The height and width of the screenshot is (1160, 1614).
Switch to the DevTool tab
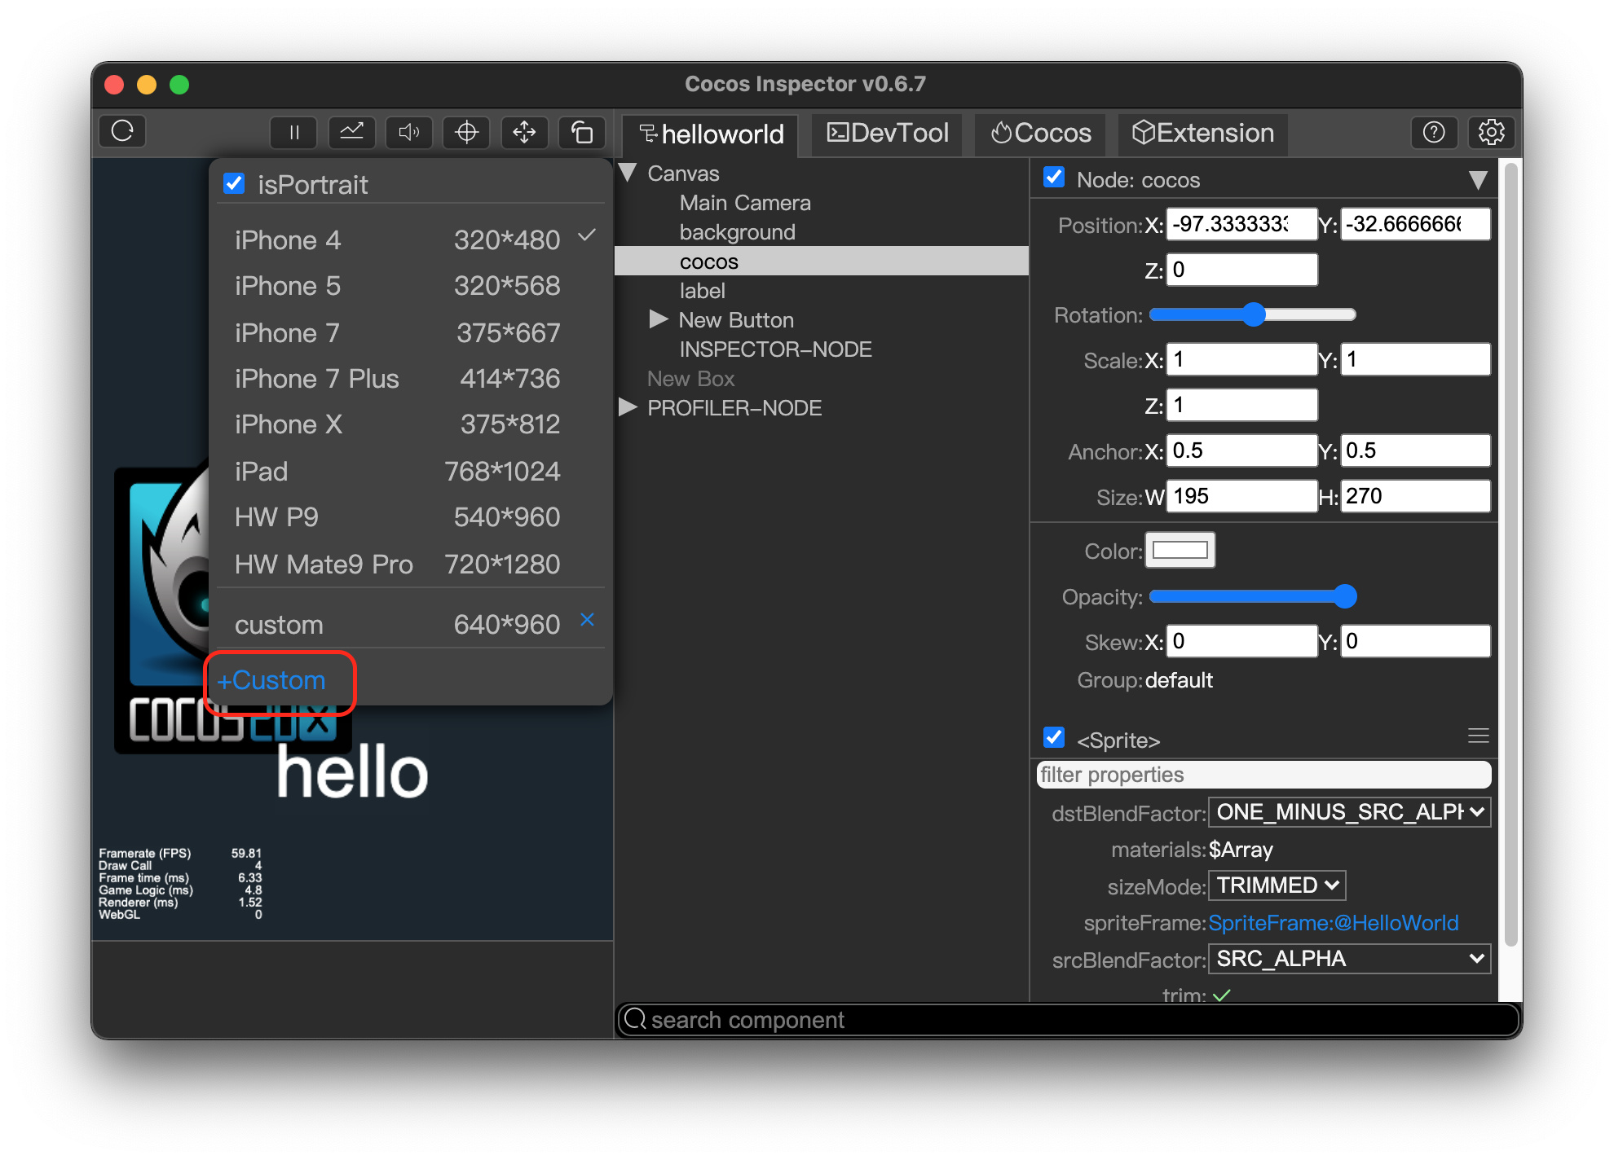pyautogui.click(x=888, y=133)
